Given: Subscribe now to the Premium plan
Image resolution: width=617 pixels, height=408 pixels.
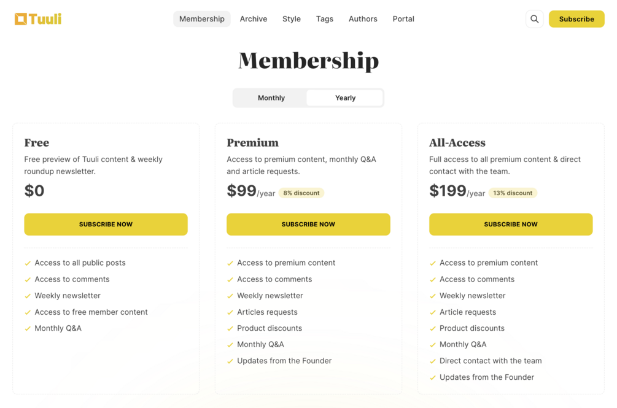Looking at the screenshot, I should pyautogui.click(x=308, y=225).
